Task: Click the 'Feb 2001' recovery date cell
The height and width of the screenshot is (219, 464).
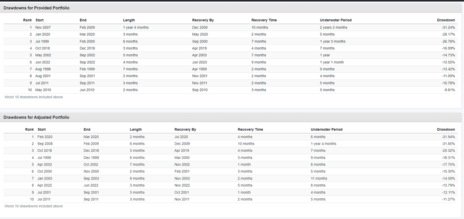Action: pyautogui.click(x=182, y=171)
